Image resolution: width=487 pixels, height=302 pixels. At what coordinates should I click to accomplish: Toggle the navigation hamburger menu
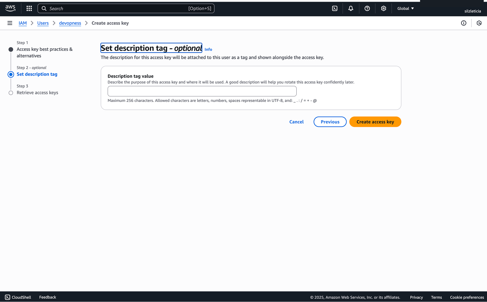click(x=10, y=23)
